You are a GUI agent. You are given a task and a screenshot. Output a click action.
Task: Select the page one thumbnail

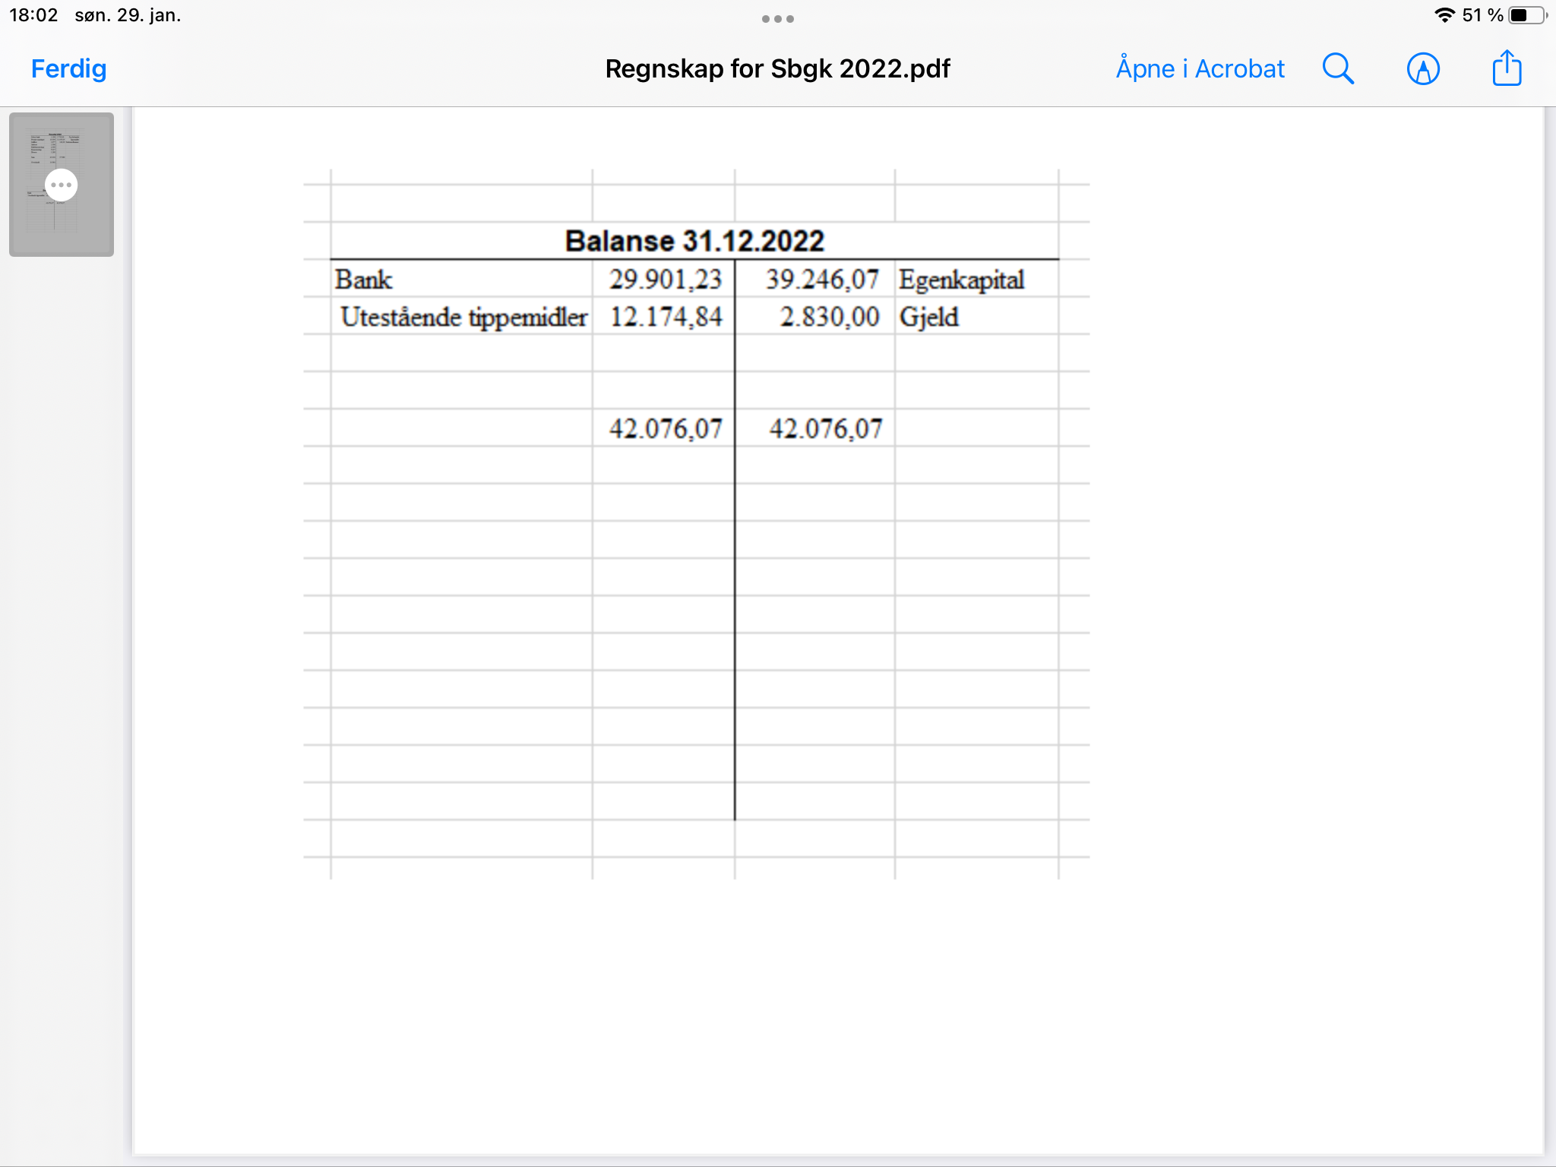coord(61,228)
